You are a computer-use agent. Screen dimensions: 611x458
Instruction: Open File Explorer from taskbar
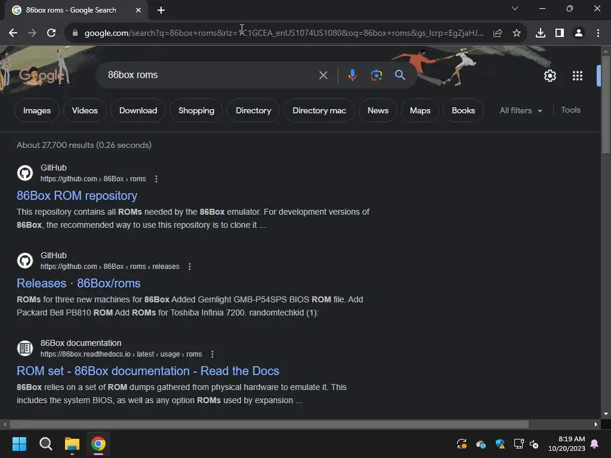[72, 444]
